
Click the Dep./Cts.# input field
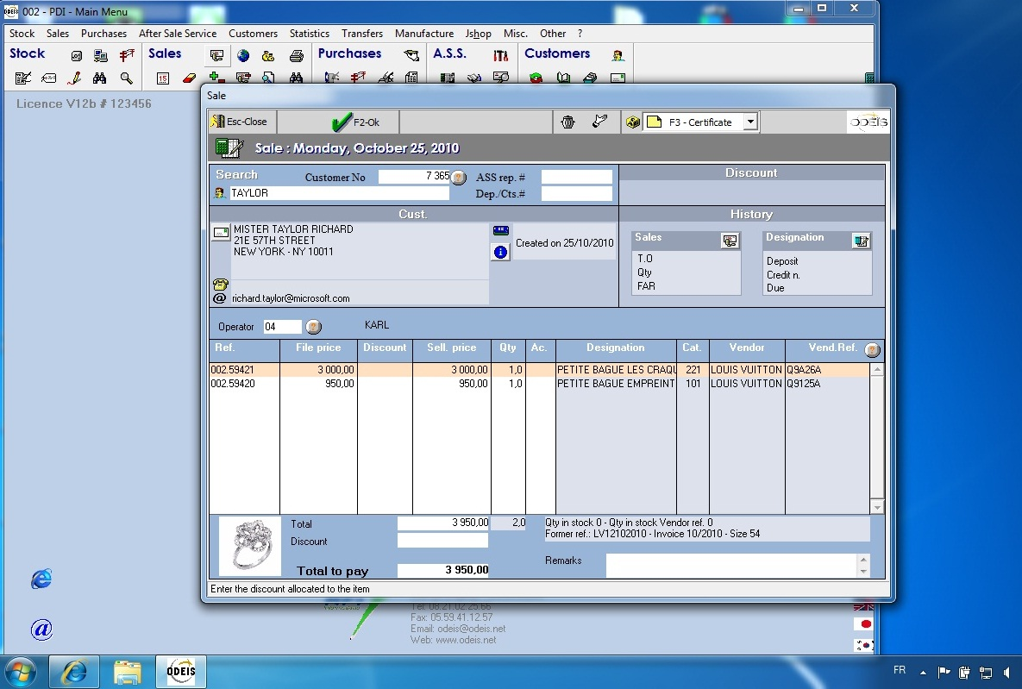(577, 194)
